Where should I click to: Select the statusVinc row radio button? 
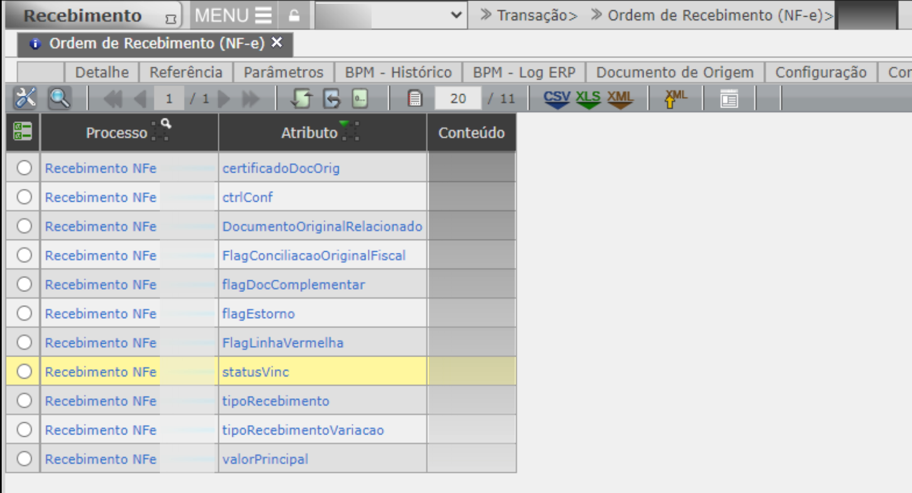click(24, 372)
